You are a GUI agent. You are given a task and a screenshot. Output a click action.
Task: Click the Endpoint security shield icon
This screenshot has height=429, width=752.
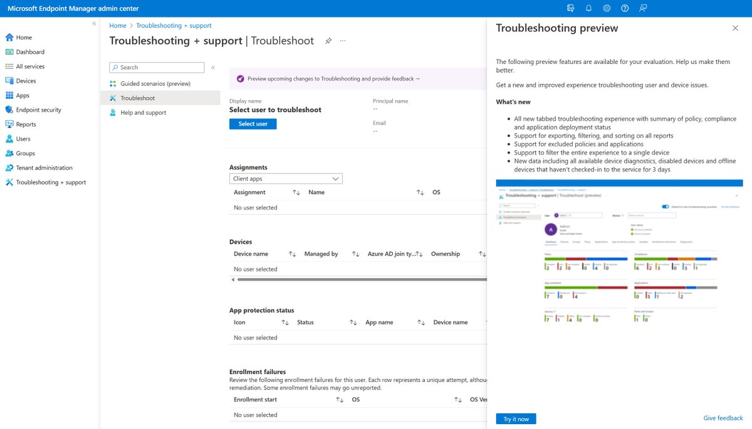click(x=9, y=110)
